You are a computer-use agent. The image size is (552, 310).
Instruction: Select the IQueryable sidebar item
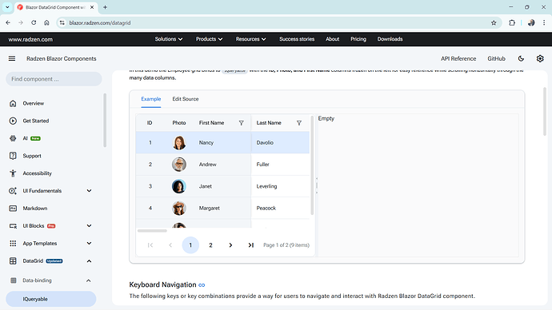[x=51, y=299]
